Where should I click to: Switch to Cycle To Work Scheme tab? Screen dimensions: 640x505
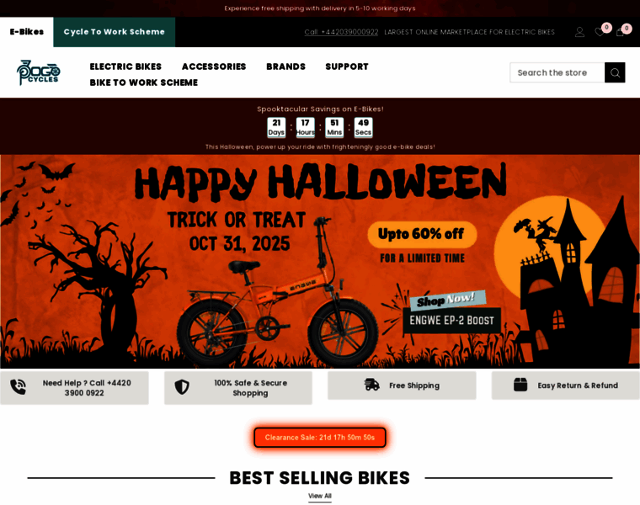coord(115,32)
